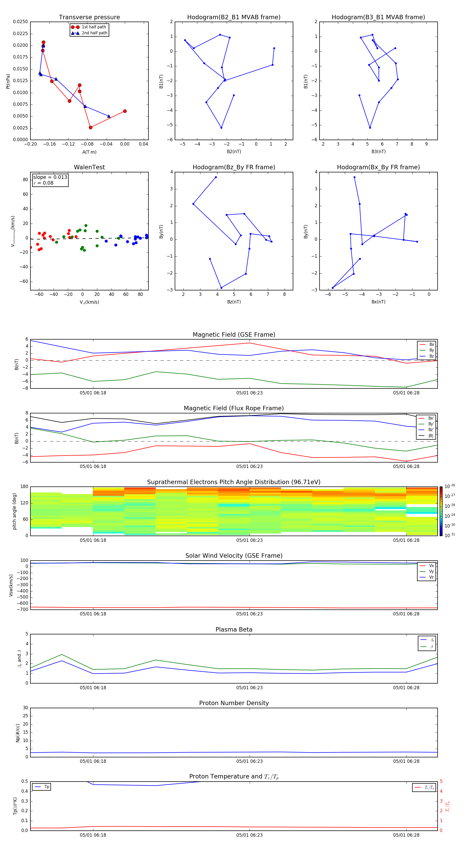468x858 pixels.
Task: Click the pitch angle color scale bar
Action: click(x=441, y=511)
